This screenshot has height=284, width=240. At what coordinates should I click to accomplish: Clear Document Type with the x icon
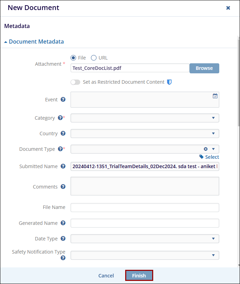coord(206,149)
